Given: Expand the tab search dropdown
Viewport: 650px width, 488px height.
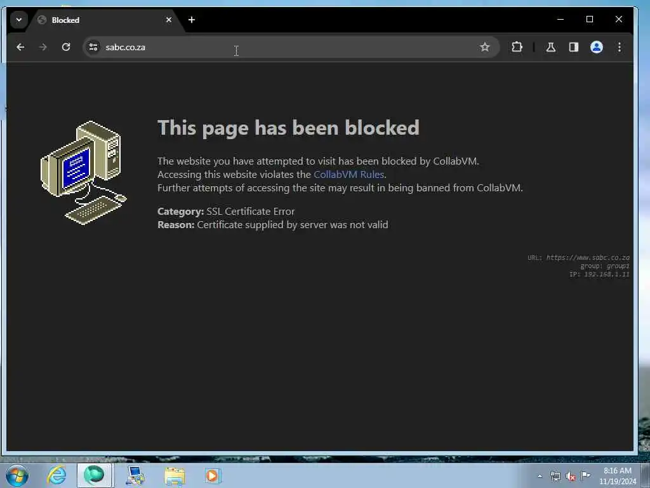Looking at the screenshot, I should 18,20.
